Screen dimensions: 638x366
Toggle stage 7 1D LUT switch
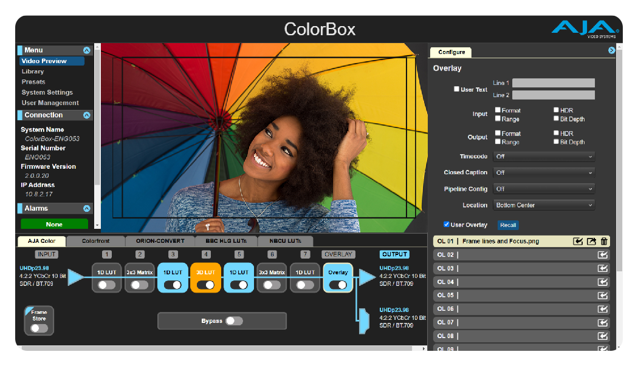305,285
